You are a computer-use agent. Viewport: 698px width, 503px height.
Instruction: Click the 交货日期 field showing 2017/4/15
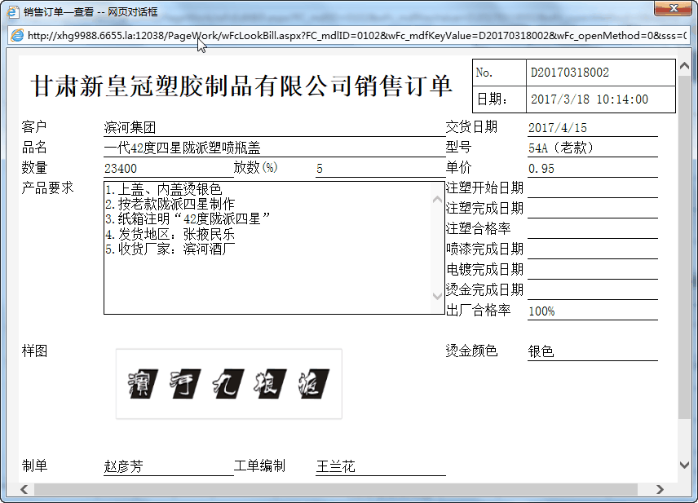591,128
